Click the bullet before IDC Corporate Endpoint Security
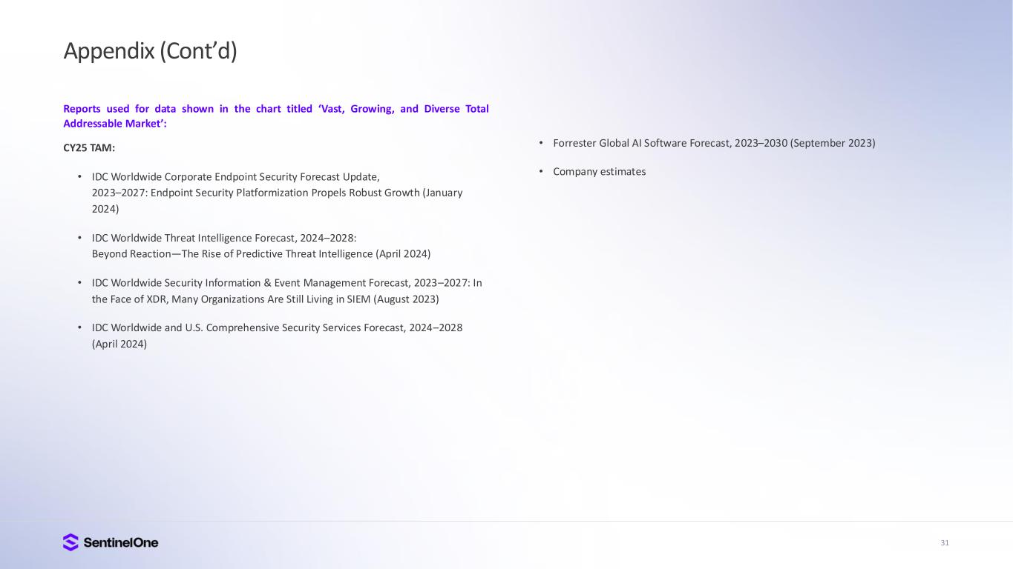Screen dimensions: 1013x569 (80, 176)
